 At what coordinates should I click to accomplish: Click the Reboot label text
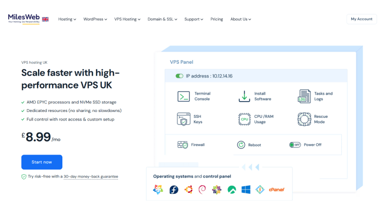click(255, 145)
